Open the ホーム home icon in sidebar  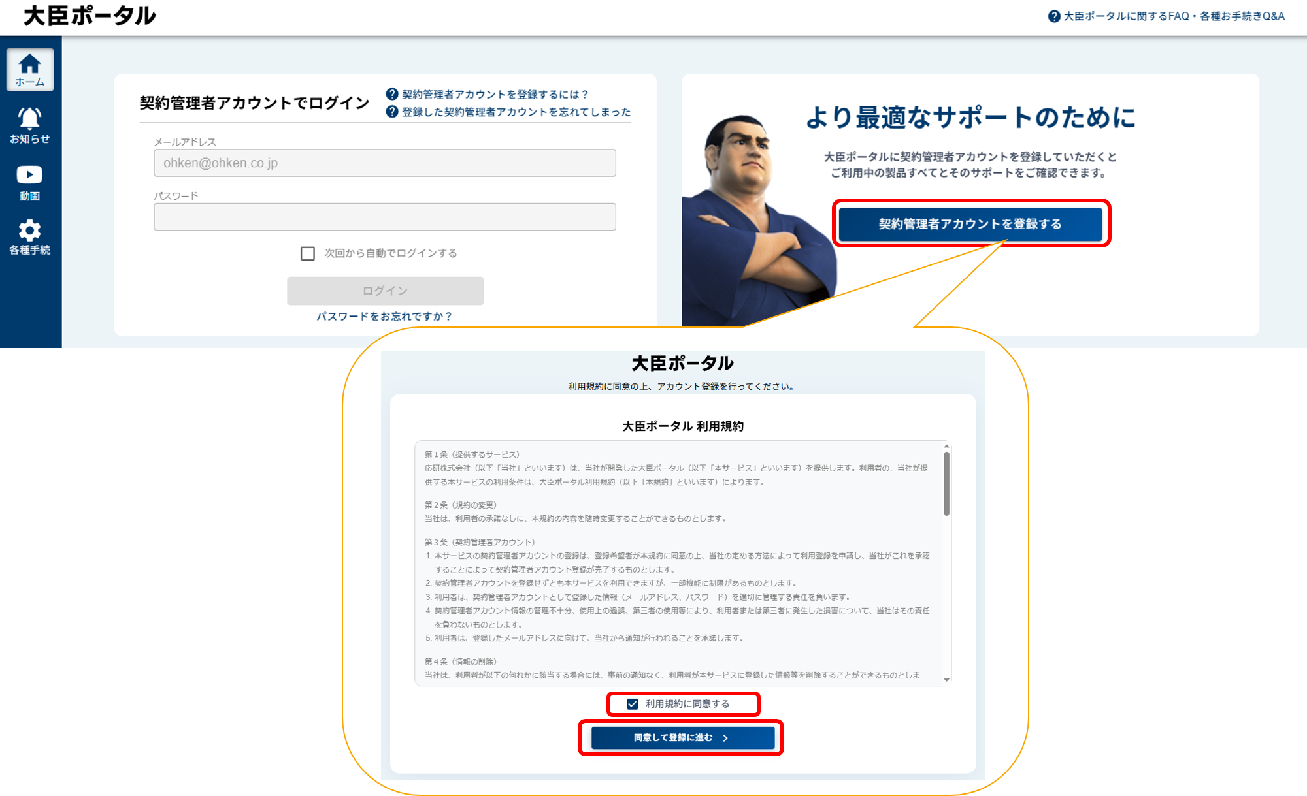30,70
